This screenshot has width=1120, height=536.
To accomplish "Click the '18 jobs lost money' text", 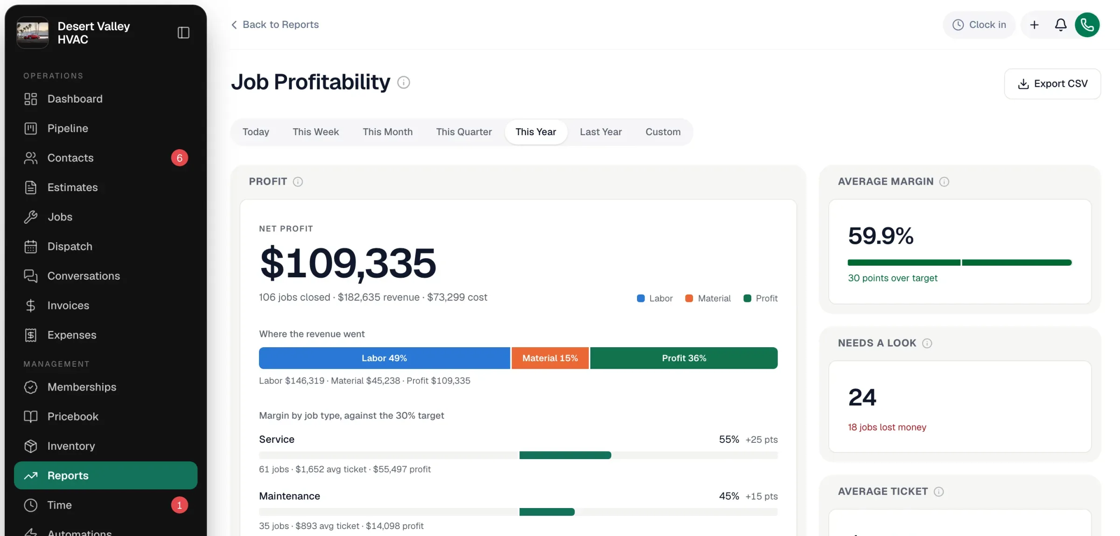I will tap(887, 427).
